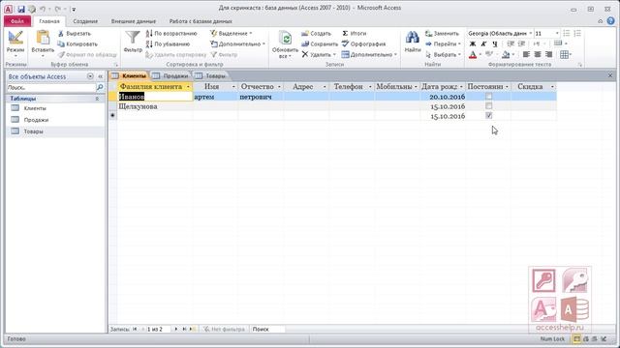This screenshot has width=620, height=348.
Task: Click the bulleted list icon
Action: click(566, 34)
